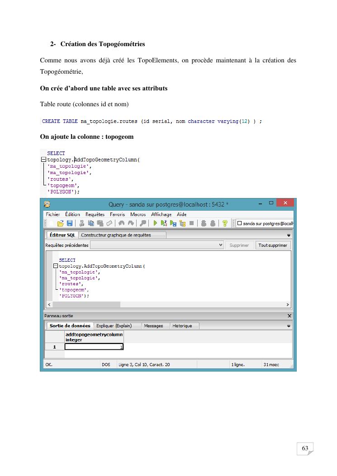The height and width of the screenshot is (476, 337).
Task: Click the yellow Help question mark icon
Action: (x=224, y=223)
